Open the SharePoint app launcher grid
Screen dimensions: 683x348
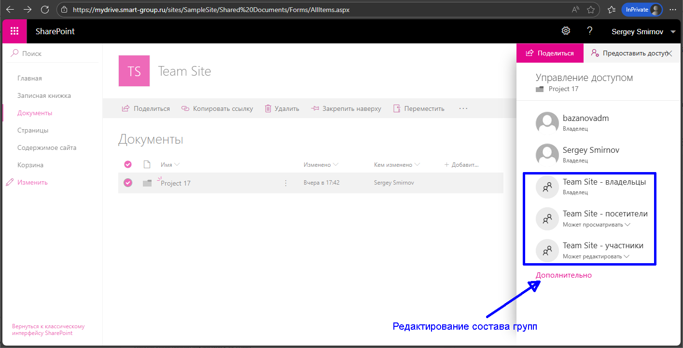14,31
